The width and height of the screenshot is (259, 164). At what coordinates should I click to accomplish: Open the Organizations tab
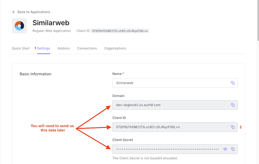(x=115, y=48)
